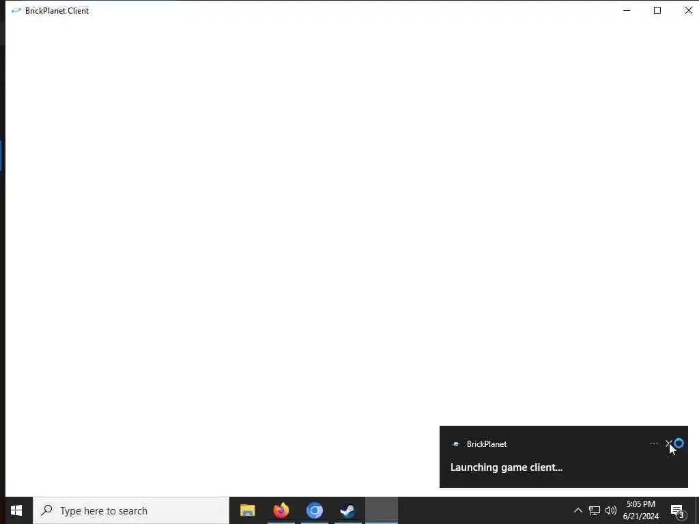The width and height of the screenshot is (699, 524).
Task: Open notification options ellipsis menu
Action: coord(653,443)
